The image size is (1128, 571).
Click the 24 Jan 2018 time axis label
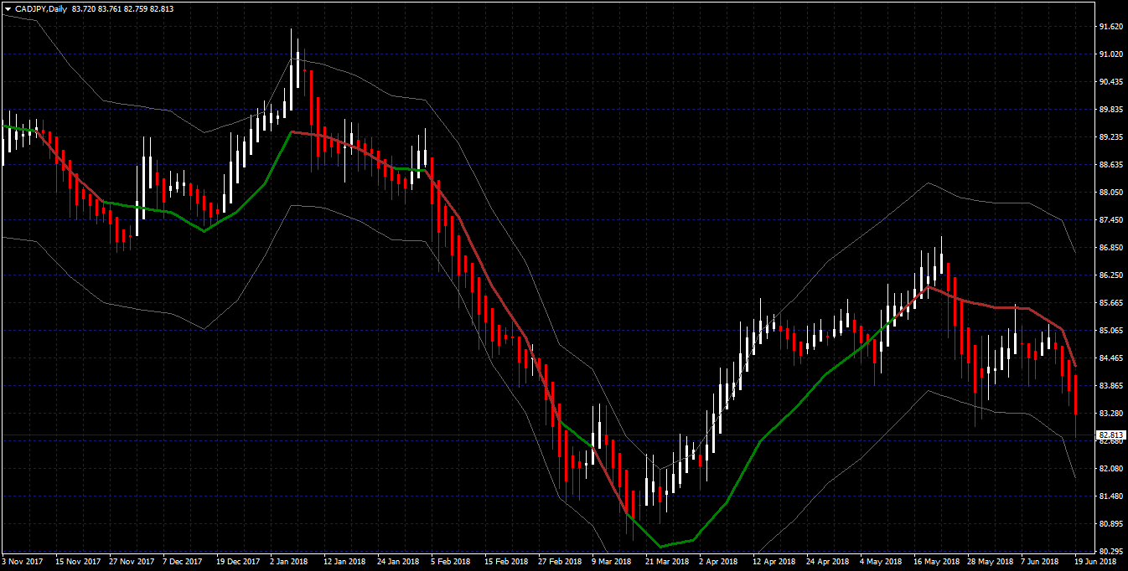pos(398,563)
